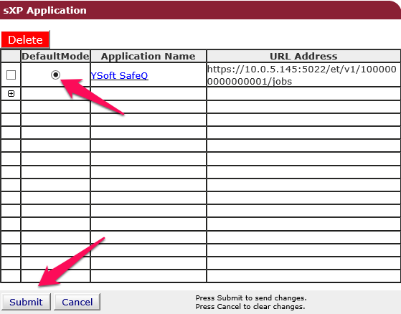Screen dimensions: 401x314
Task: Click the sXP Application title bar
Action: tap(201, 10)
